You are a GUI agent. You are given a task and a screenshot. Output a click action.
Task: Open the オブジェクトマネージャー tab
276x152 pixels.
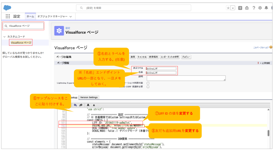point(52,16)
